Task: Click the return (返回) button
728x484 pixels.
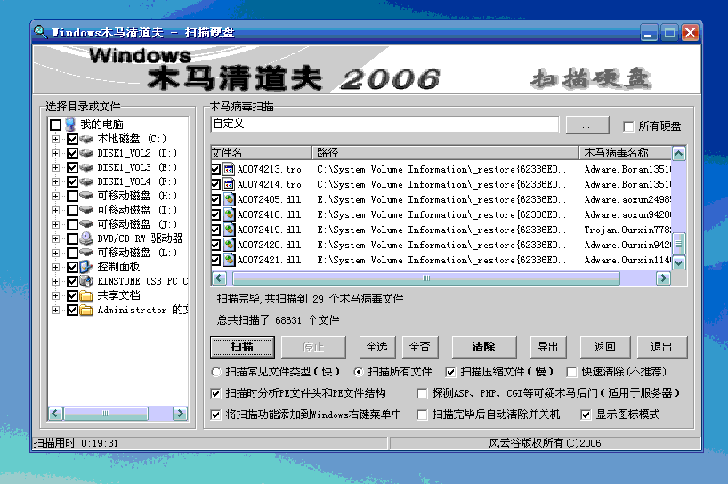Action: 605,347
